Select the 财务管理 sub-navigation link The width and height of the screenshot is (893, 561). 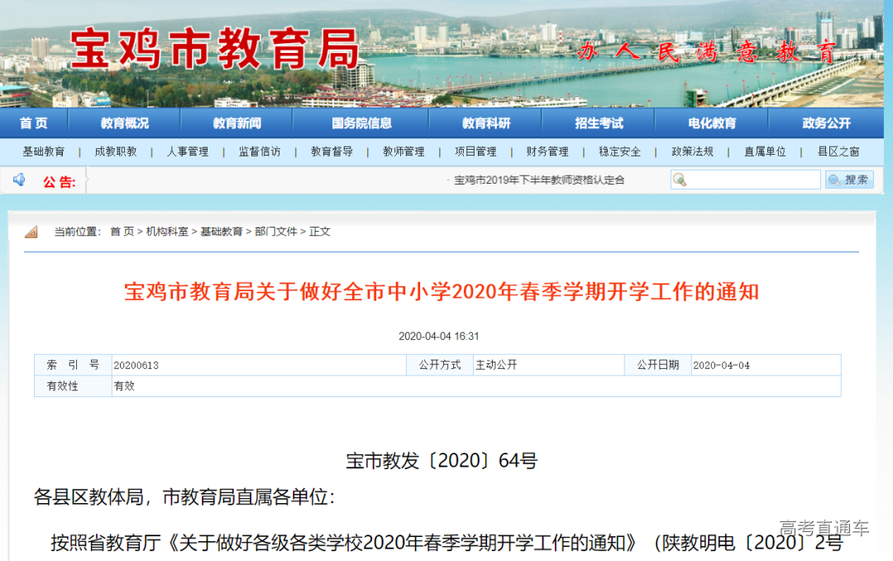click(x=547, y=152)
